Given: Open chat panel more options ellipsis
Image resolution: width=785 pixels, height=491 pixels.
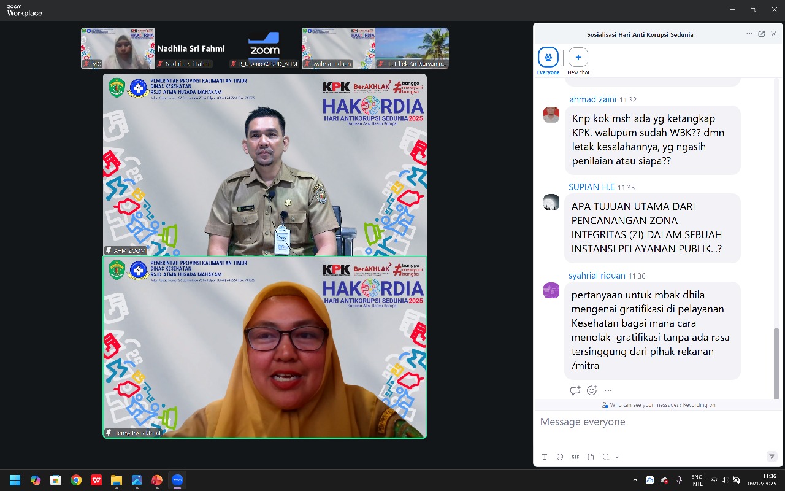Looking at the screenshot, I should (x=749, y=34).
